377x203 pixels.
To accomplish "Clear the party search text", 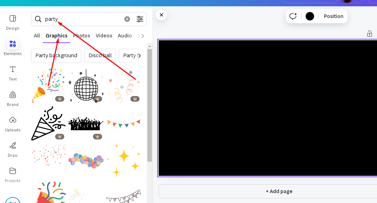I will 127,19.
